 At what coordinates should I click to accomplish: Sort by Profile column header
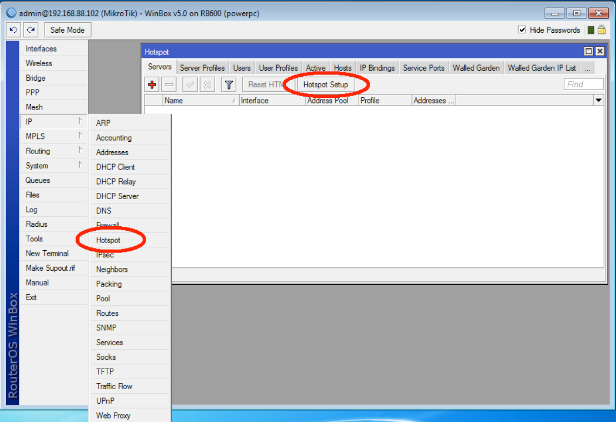385,101
